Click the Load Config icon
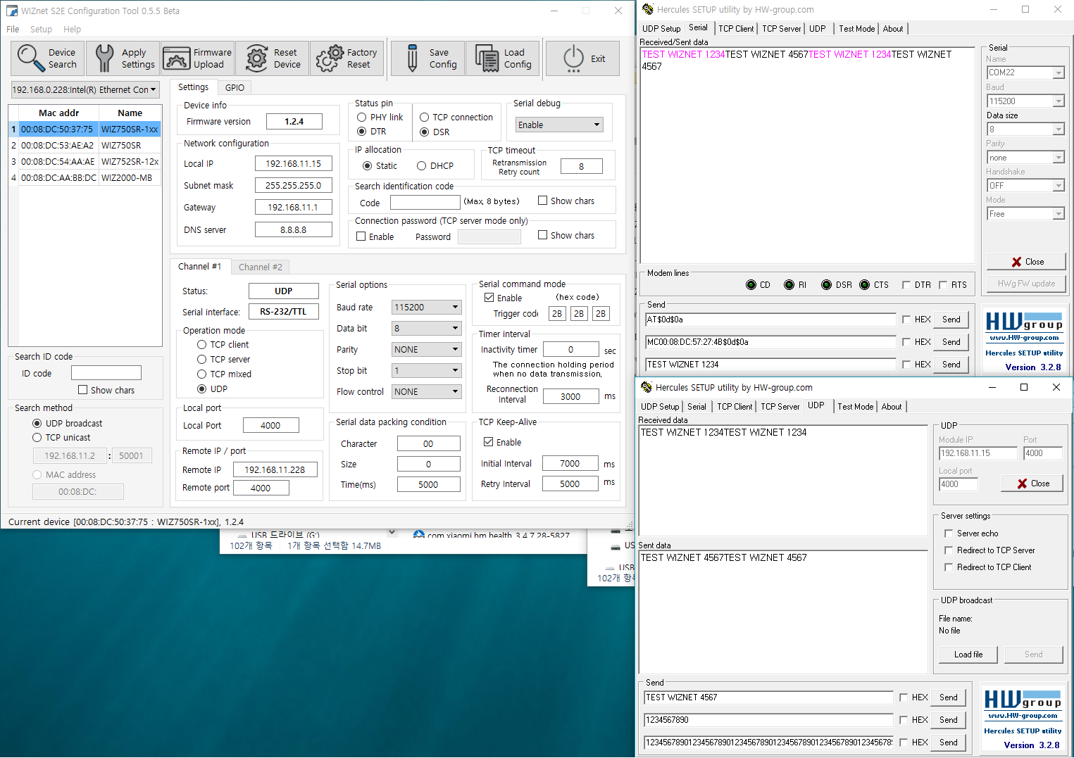1074x758 pixels. click(x=487, y=58)
